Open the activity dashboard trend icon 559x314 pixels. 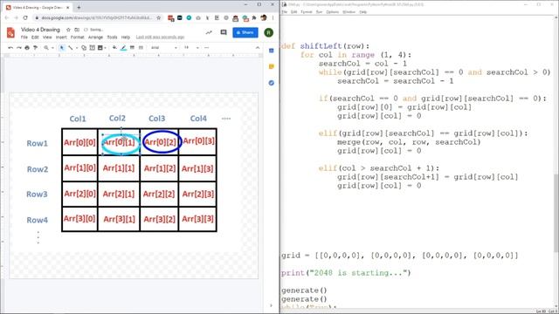tap(209, 32)
